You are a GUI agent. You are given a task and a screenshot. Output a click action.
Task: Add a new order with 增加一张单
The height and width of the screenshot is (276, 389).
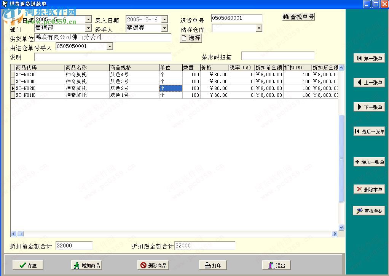coord(369,162)
